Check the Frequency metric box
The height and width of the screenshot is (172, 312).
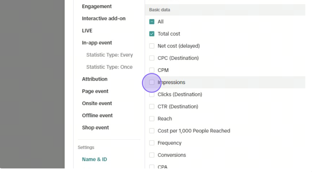point(152,143)
